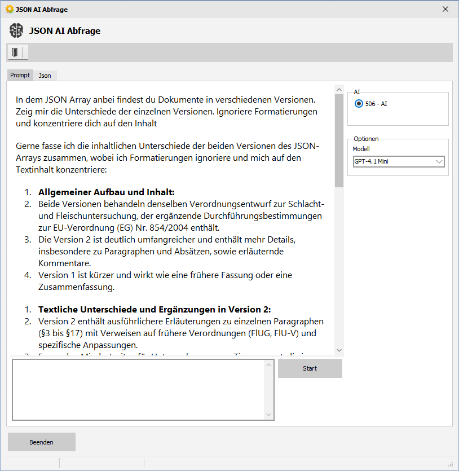Close the JSON AI Abfrage window
The height and width of the screenshot is (471, 459).
(x=445, y=9)
